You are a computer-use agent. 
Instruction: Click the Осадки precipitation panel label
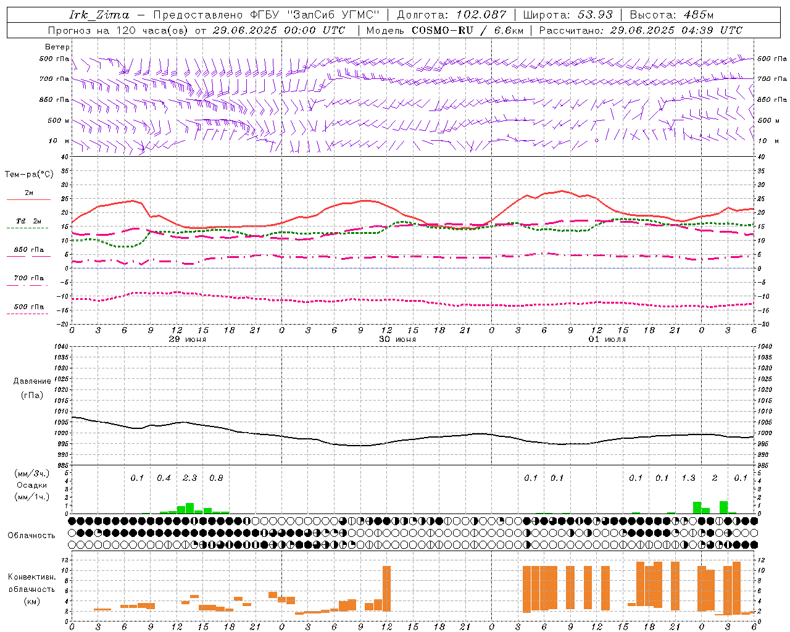[x=31, y=485]
